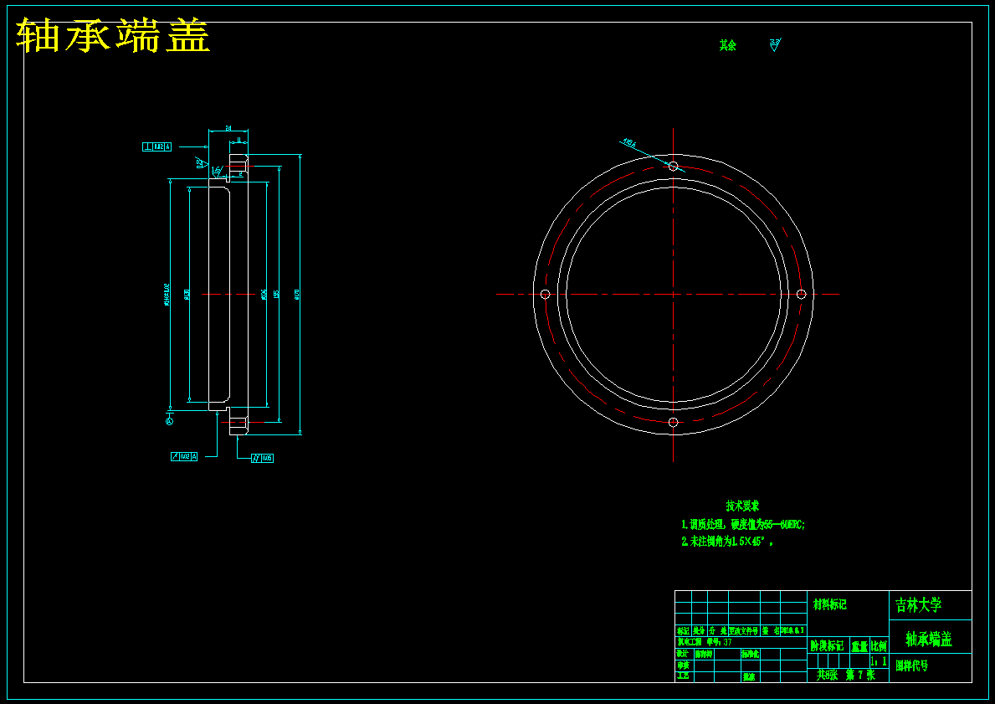The width and height of the screenshot is (995, 704).
Task: Click the green 轴承端盖 title block cell
Action: [x=929, y=639]
